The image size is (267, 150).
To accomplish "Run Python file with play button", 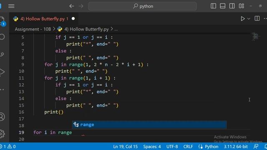I will 243,18.
